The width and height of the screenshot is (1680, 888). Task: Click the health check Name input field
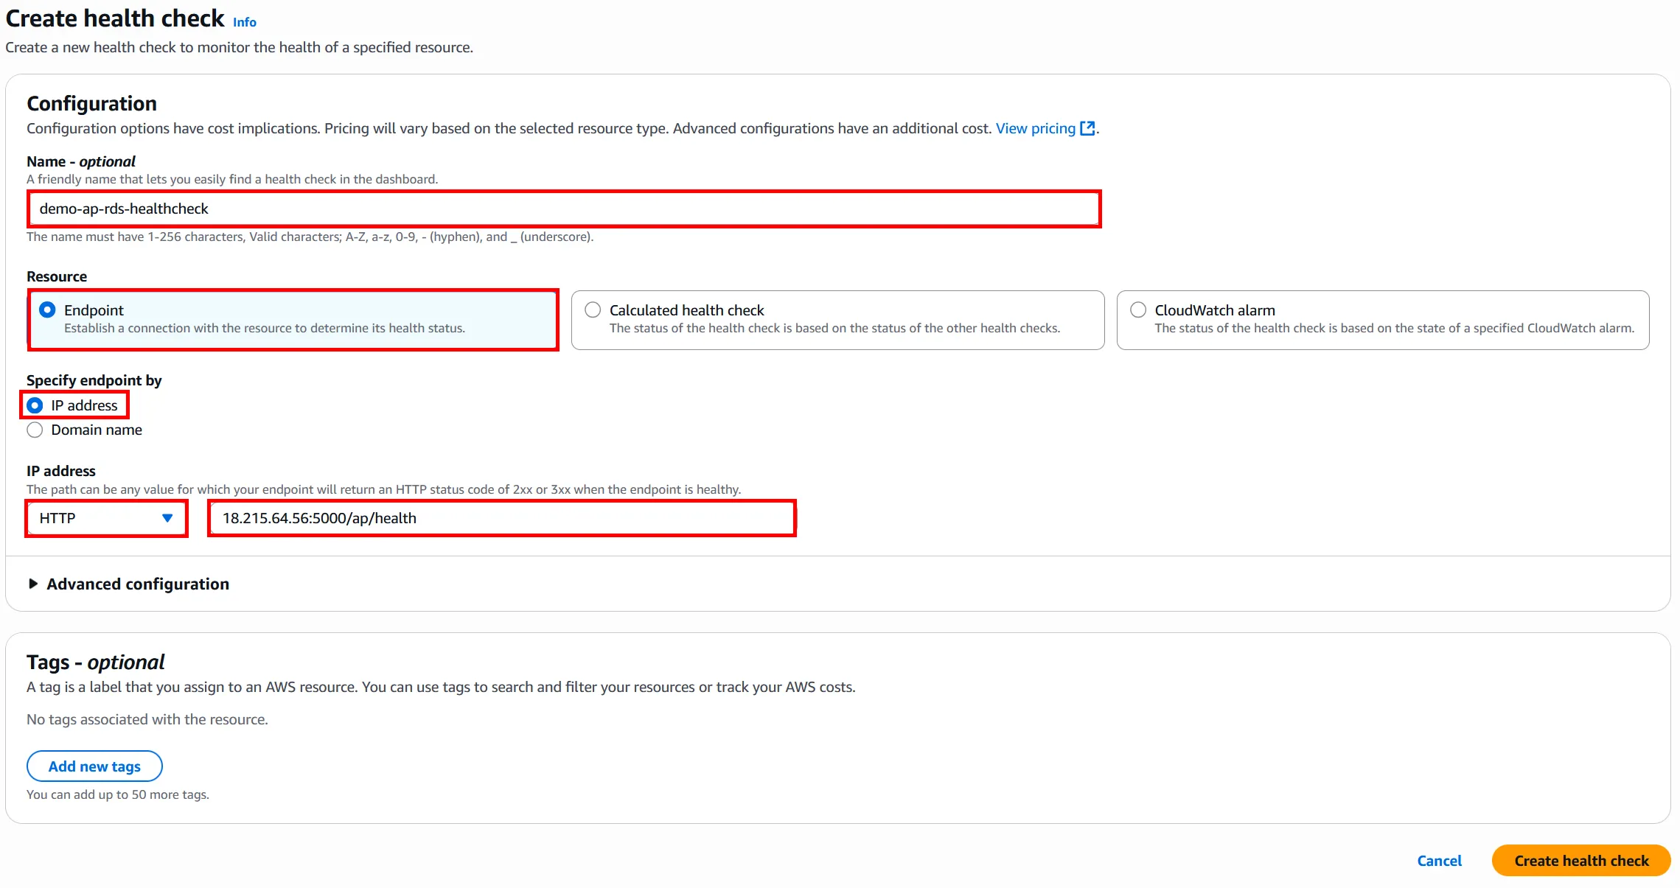(564, 209)
